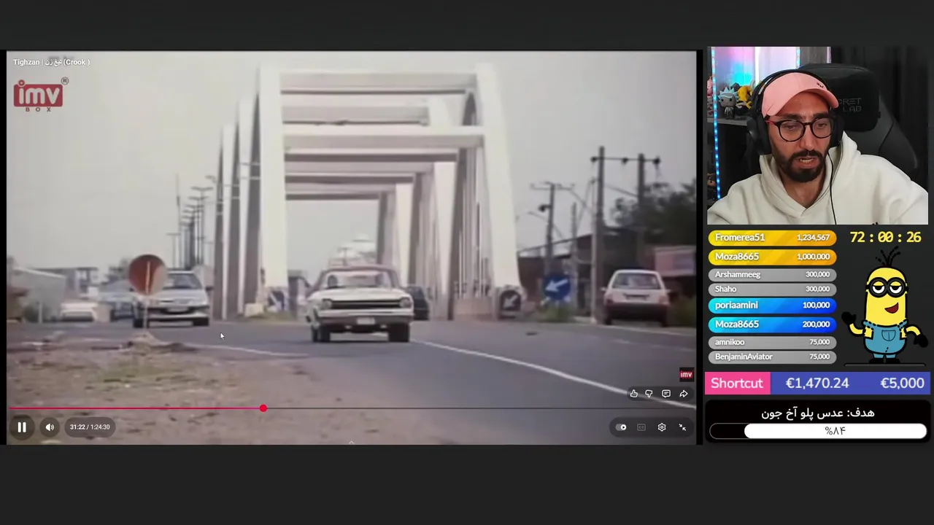
Task: Click the minion character graphic
Action: point(886,305)
